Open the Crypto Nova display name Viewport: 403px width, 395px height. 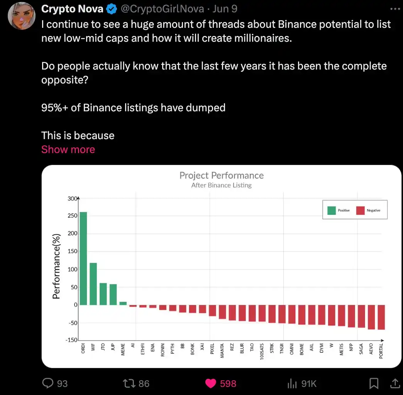click(x=72, y=9)
